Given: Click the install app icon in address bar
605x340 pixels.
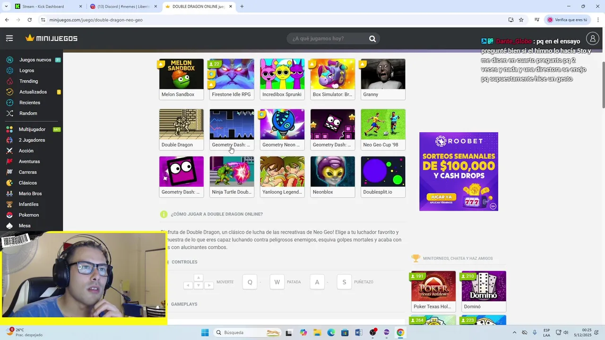Looking at the screenshot, I should 511,20.
